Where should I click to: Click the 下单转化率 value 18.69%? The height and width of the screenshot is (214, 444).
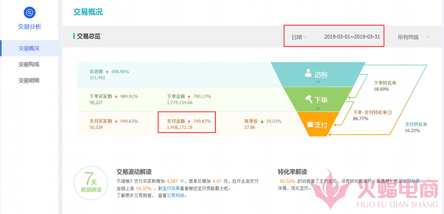(381, 89)
